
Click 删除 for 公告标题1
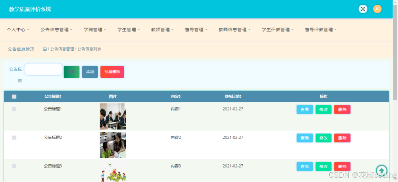342,109
